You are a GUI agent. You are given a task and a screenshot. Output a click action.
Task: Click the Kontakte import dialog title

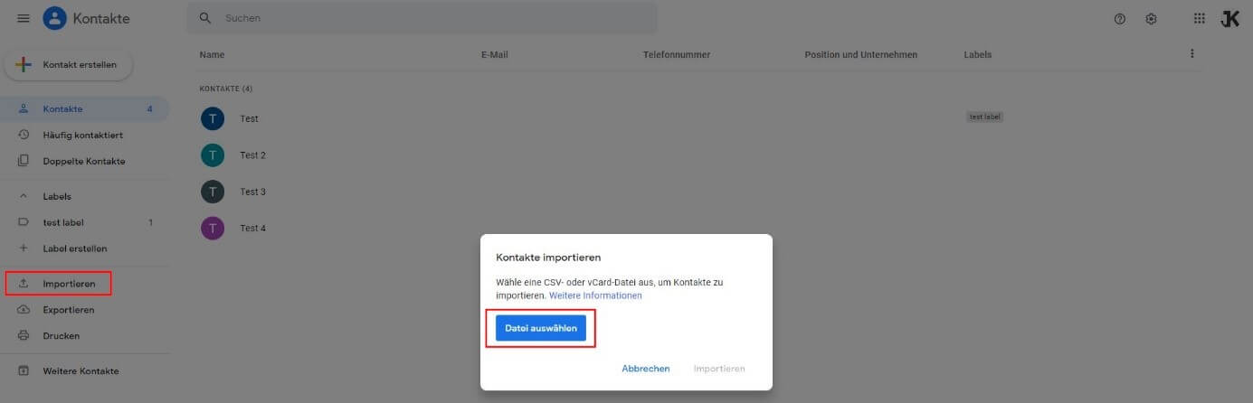point(548,258)
